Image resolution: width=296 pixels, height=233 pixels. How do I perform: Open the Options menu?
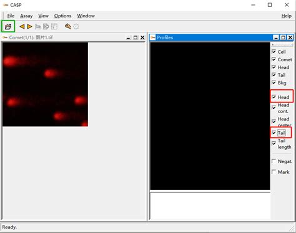tap(62, 16)
